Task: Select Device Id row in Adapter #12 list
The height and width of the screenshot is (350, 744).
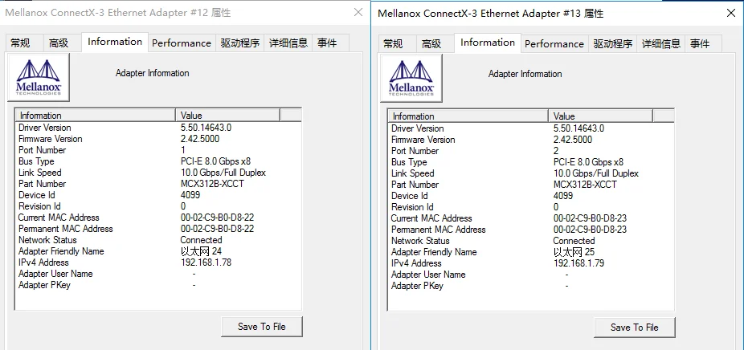Action: [x=158, y=195]
